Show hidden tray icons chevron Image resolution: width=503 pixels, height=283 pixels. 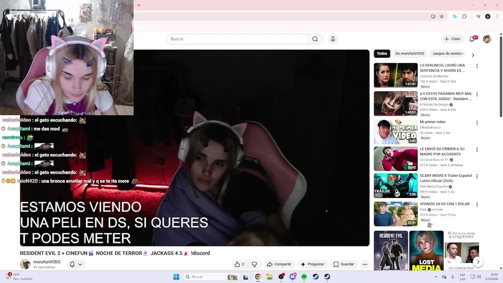pos(436,277)
